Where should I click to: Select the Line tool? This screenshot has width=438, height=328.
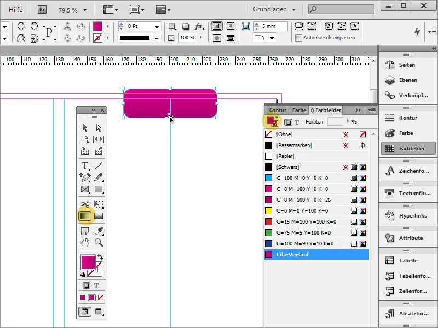(x=99, y=166)
